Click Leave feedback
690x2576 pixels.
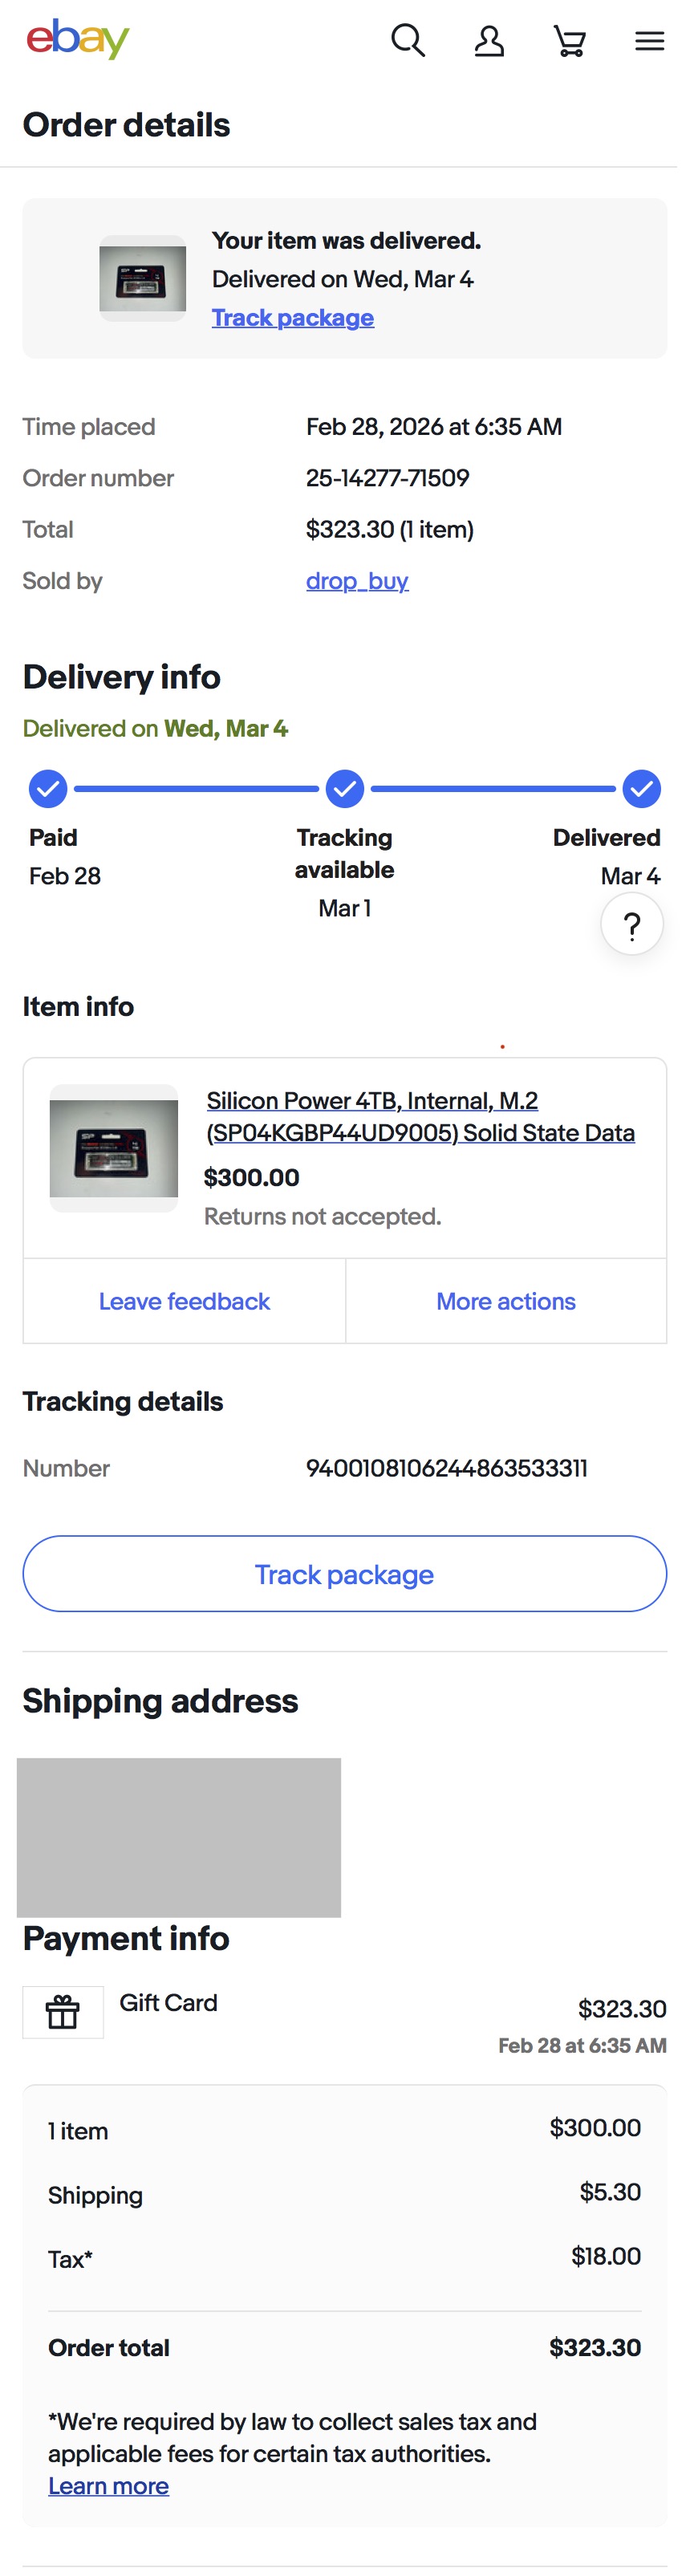coord(184,1301)
